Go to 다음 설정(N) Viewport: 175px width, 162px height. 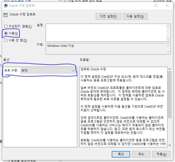pos(135,16)
